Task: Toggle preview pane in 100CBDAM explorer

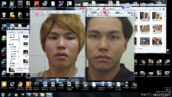Action: [x=160, y=9]
